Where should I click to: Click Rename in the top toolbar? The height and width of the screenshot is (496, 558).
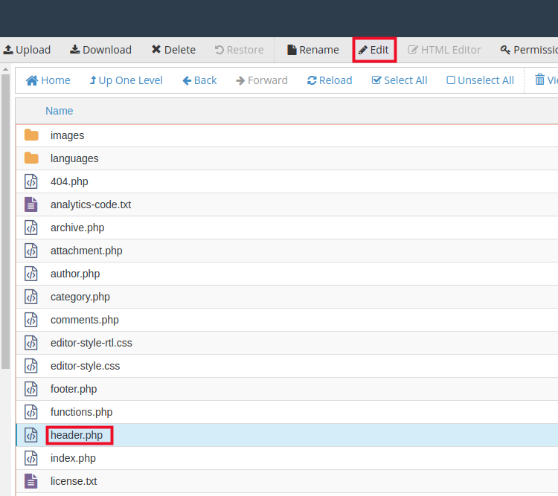[x=312, y=50]
